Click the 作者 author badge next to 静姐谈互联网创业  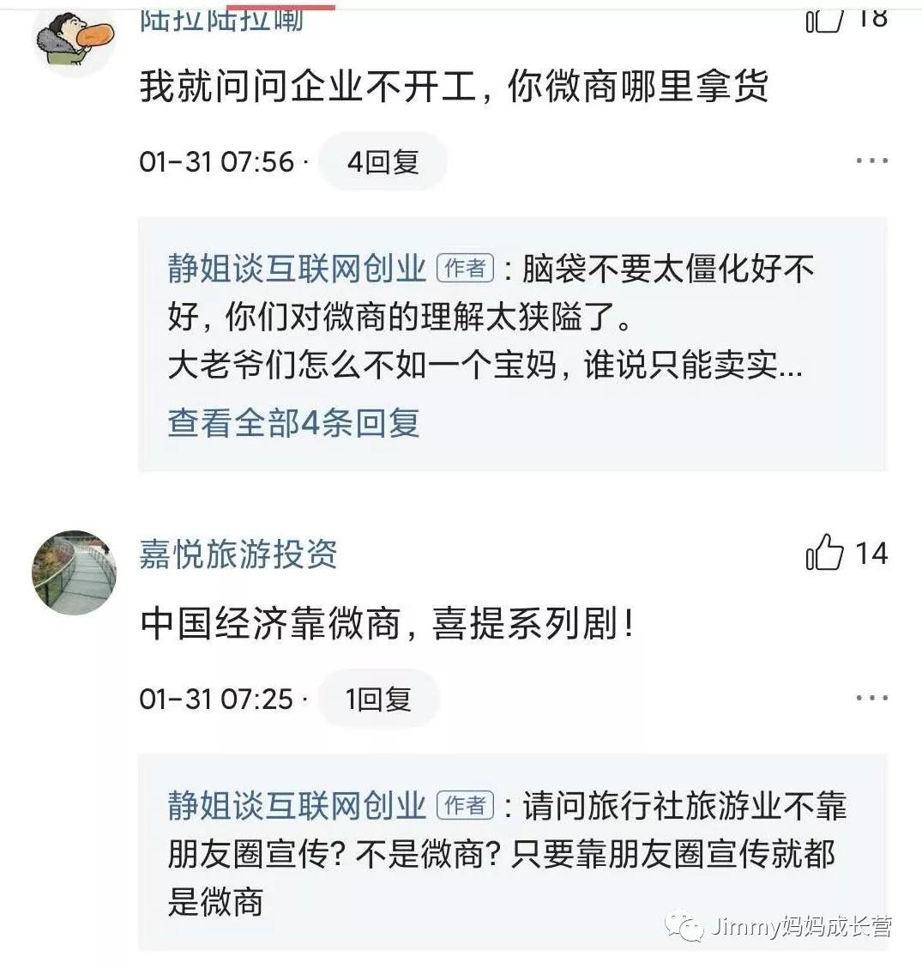(464, 267)
